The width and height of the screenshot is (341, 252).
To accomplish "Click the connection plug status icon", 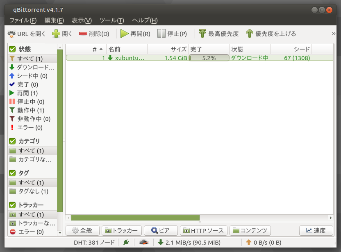I will 126,242.
